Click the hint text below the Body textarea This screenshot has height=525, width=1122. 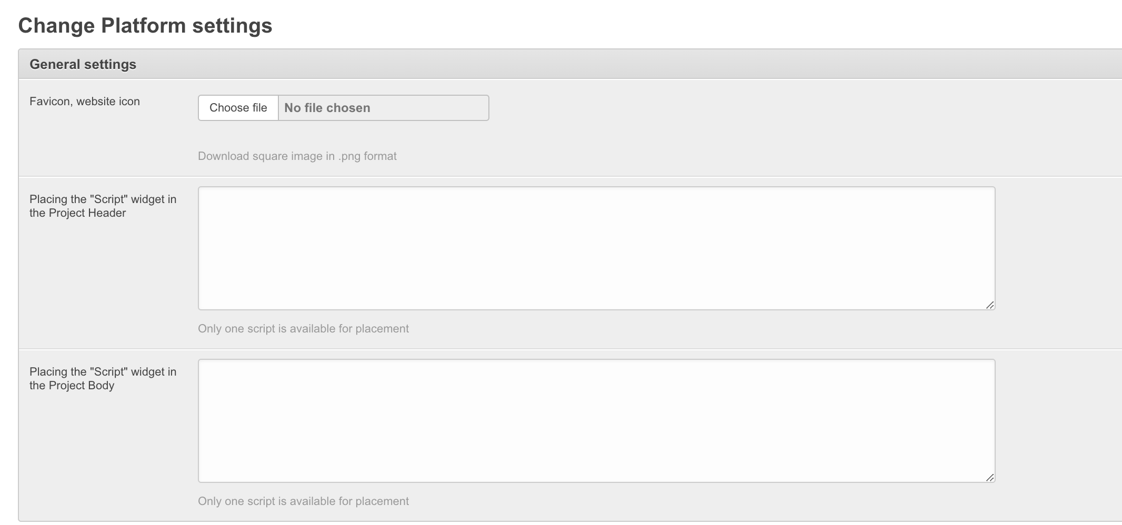coord(303,501)
